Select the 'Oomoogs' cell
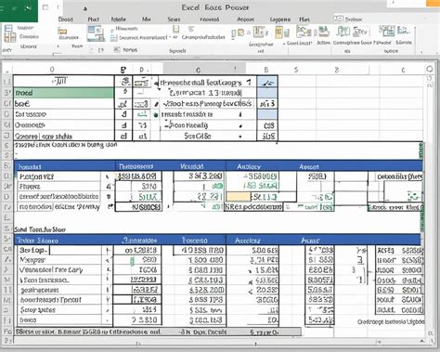This screenshot has height=352, width=440. pos(64,125)
